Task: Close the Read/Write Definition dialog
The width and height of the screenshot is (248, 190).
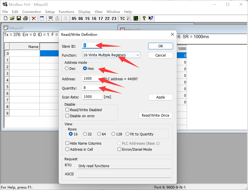Action: click(172, 34)
